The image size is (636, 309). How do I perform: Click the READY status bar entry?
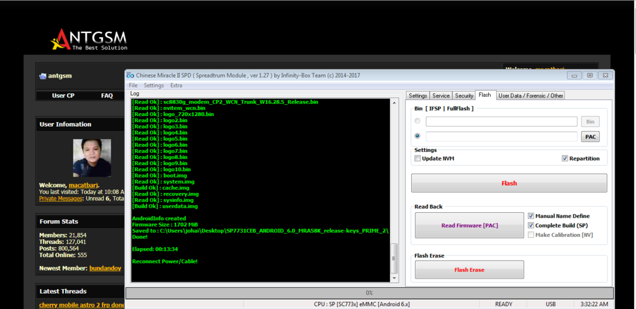point(504,304)
